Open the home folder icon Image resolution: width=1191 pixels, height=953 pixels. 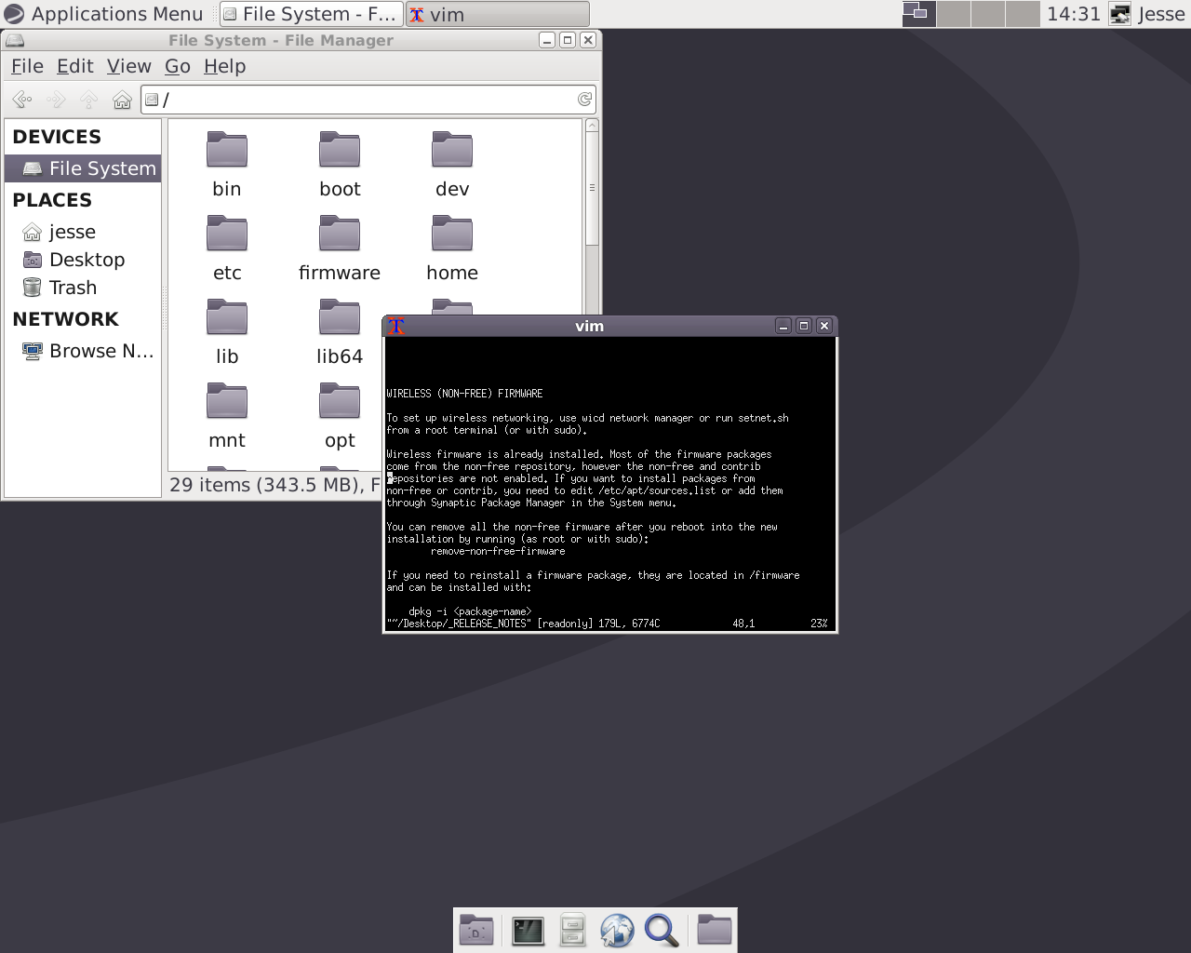[452, 234]
